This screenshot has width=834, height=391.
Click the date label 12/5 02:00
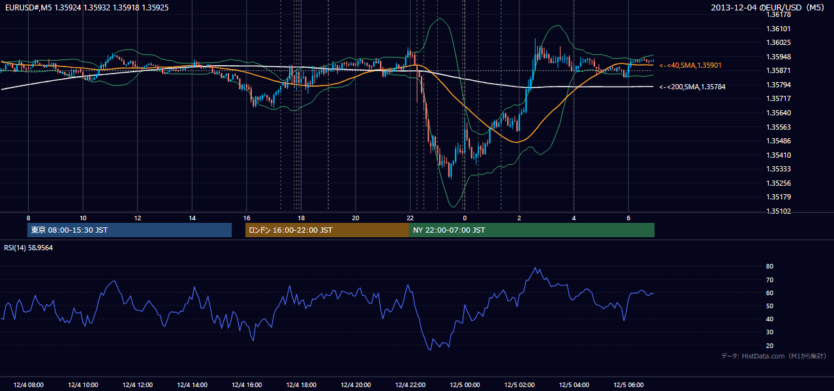point(519,385)
